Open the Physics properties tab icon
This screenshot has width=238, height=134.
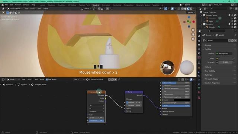point(199,80)
